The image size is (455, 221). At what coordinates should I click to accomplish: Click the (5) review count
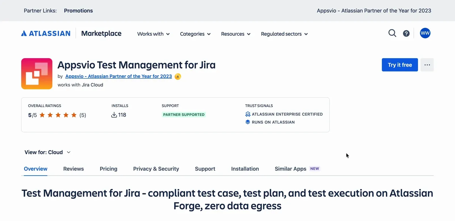coord(83,115)
